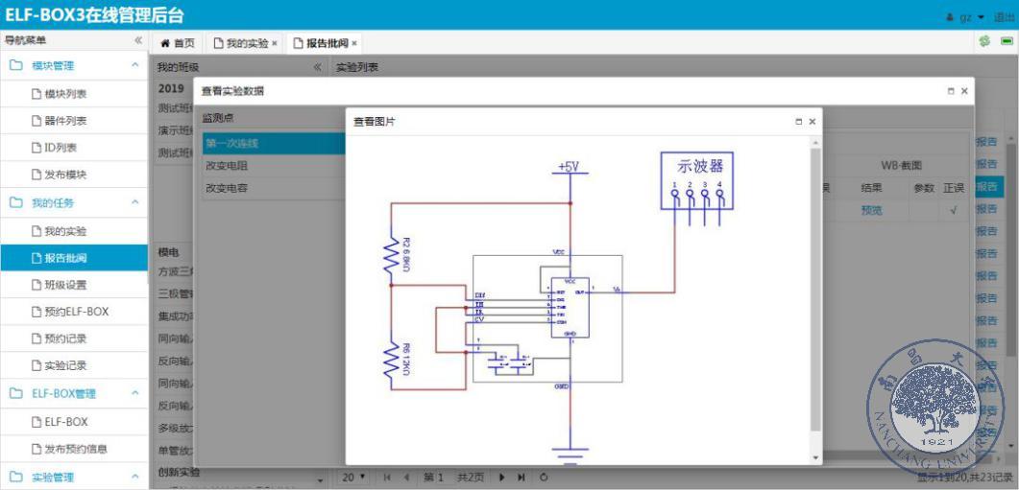This screenshot has width=1019, height=490.
Task: Close the 我的实验 tab with its x
Action: coord(275,43)
